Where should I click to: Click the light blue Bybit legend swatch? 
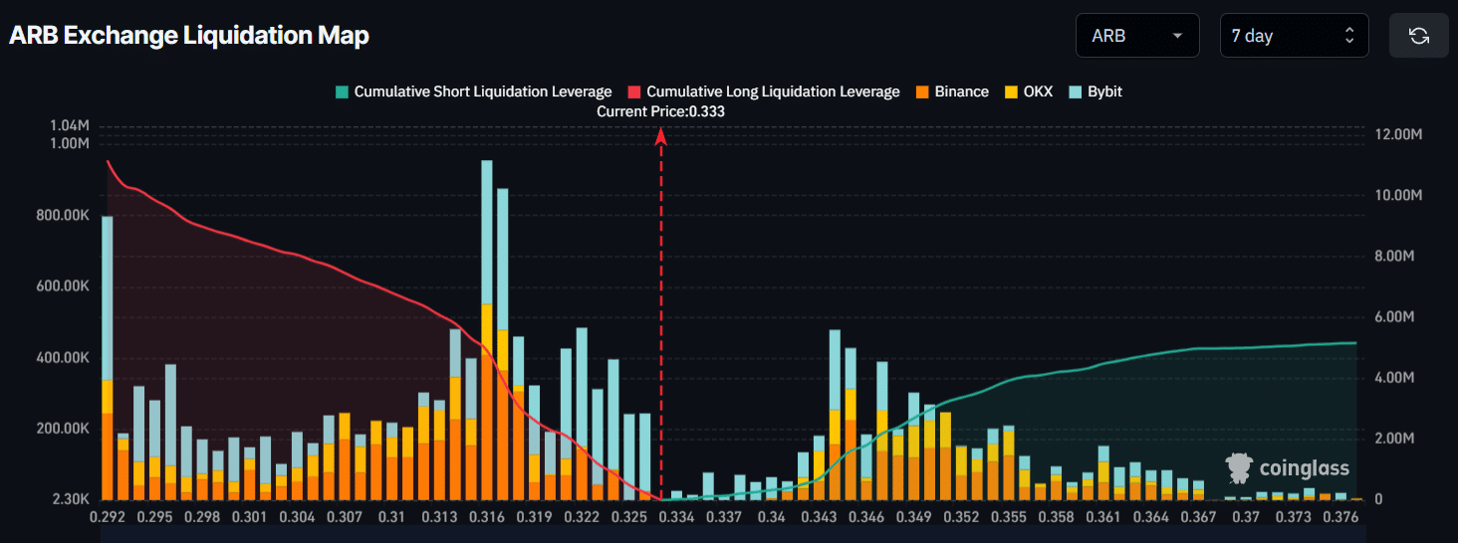[1075, 91]
